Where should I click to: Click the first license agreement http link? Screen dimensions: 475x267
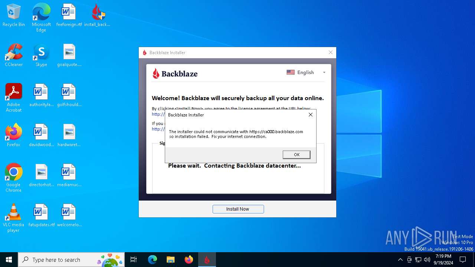158,114
